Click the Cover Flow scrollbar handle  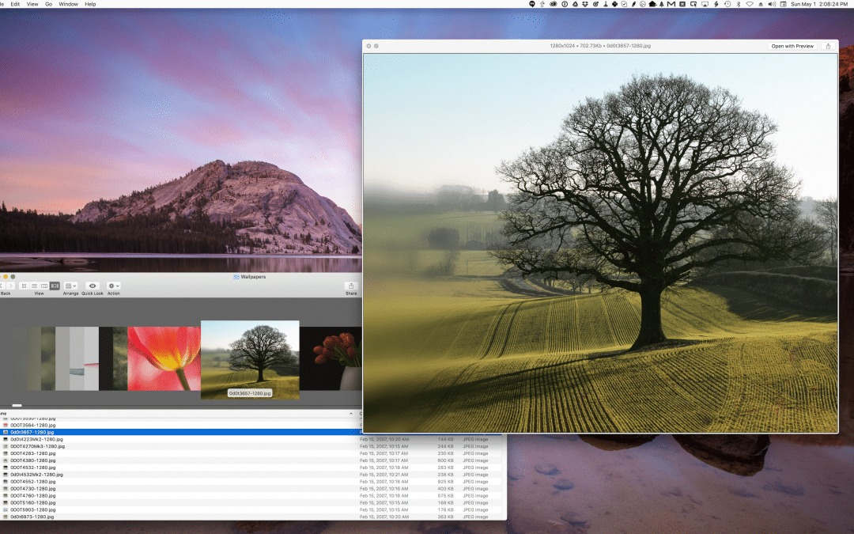tap(17, 406)
